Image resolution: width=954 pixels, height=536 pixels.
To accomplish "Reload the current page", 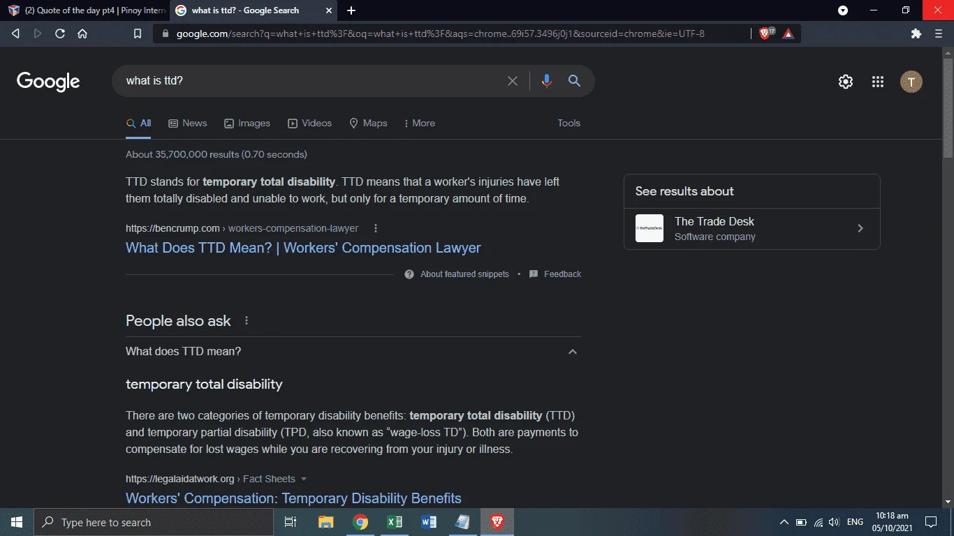I will click(x=60, y=33).
